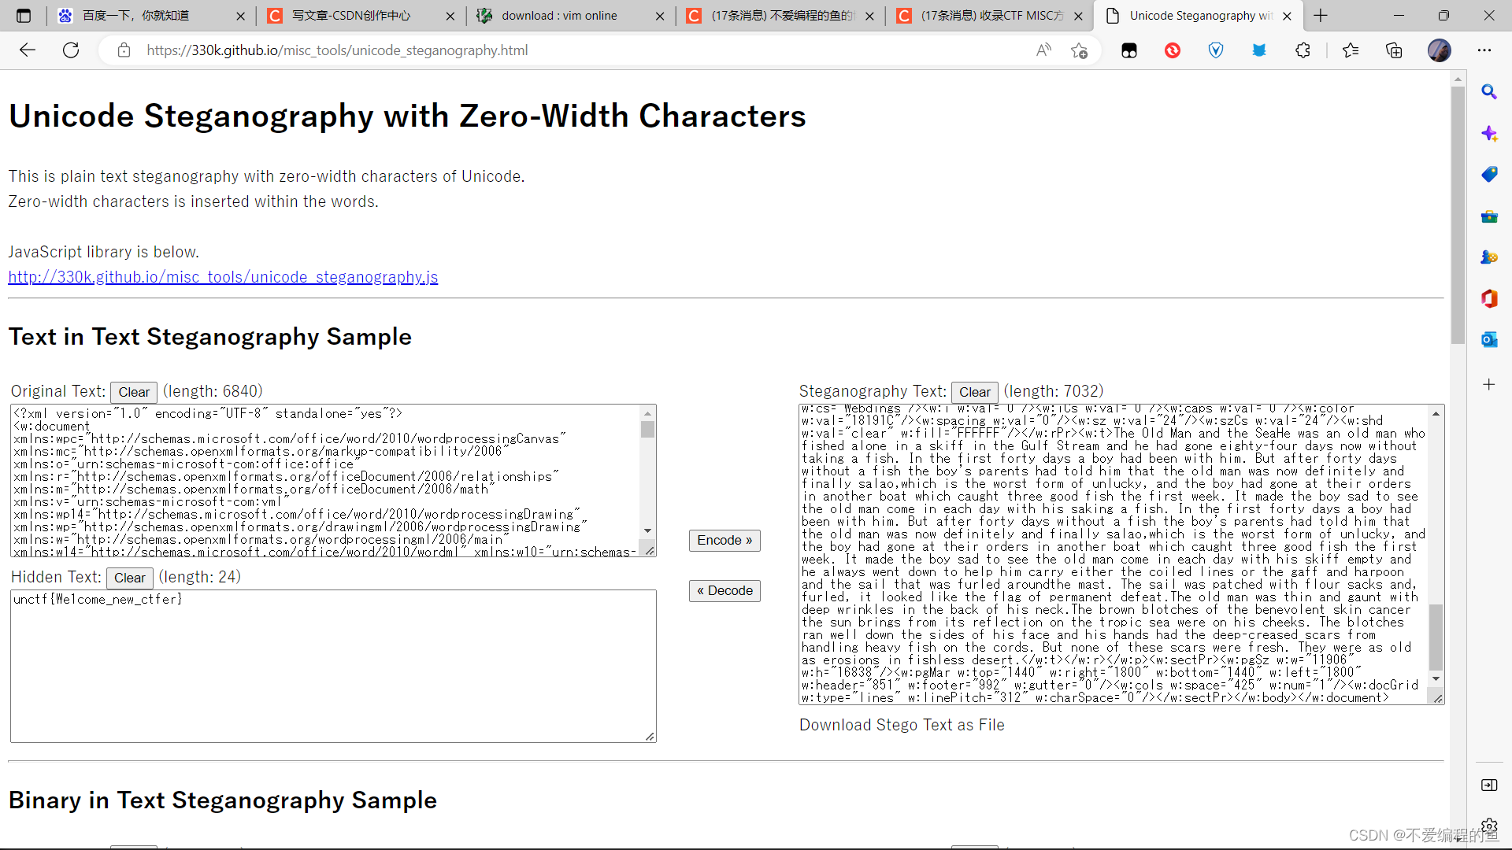Switch to the 百度一下 tab
This screenshot has height=850, width=1512.
click(135, 16)
